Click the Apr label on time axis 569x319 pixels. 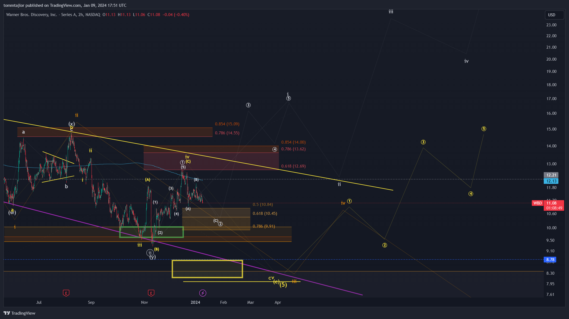tap(278, 302)
